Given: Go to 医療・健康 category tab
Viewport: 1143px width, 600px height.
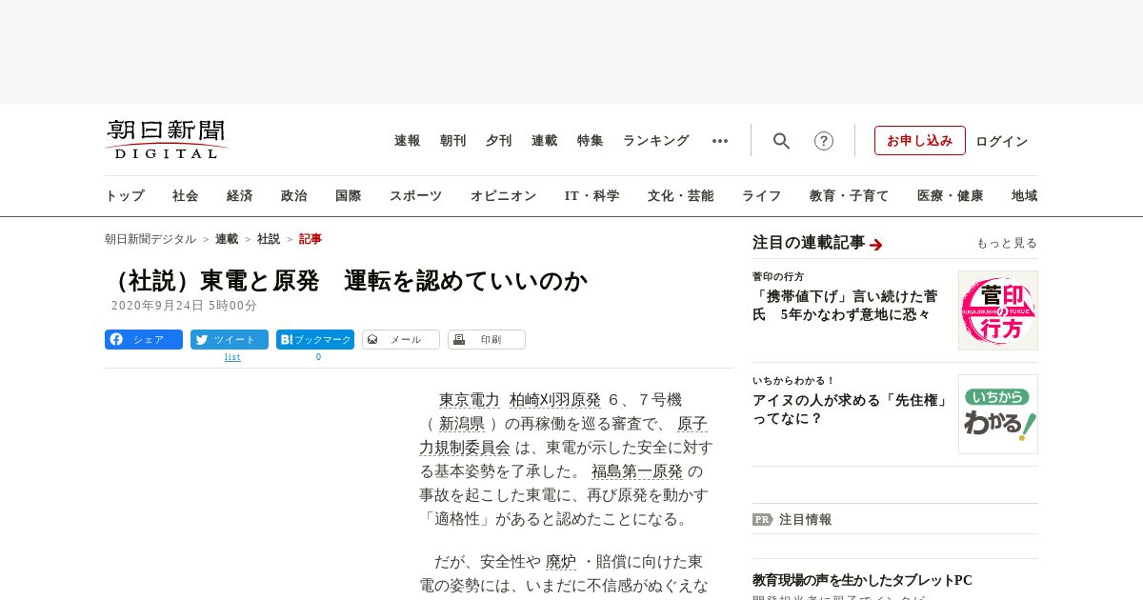Looking at the screenshot, I should click(951, 196).
